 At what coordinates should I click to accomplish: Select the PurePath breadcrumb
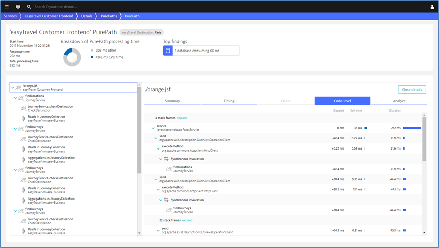(x=132, y=16)
